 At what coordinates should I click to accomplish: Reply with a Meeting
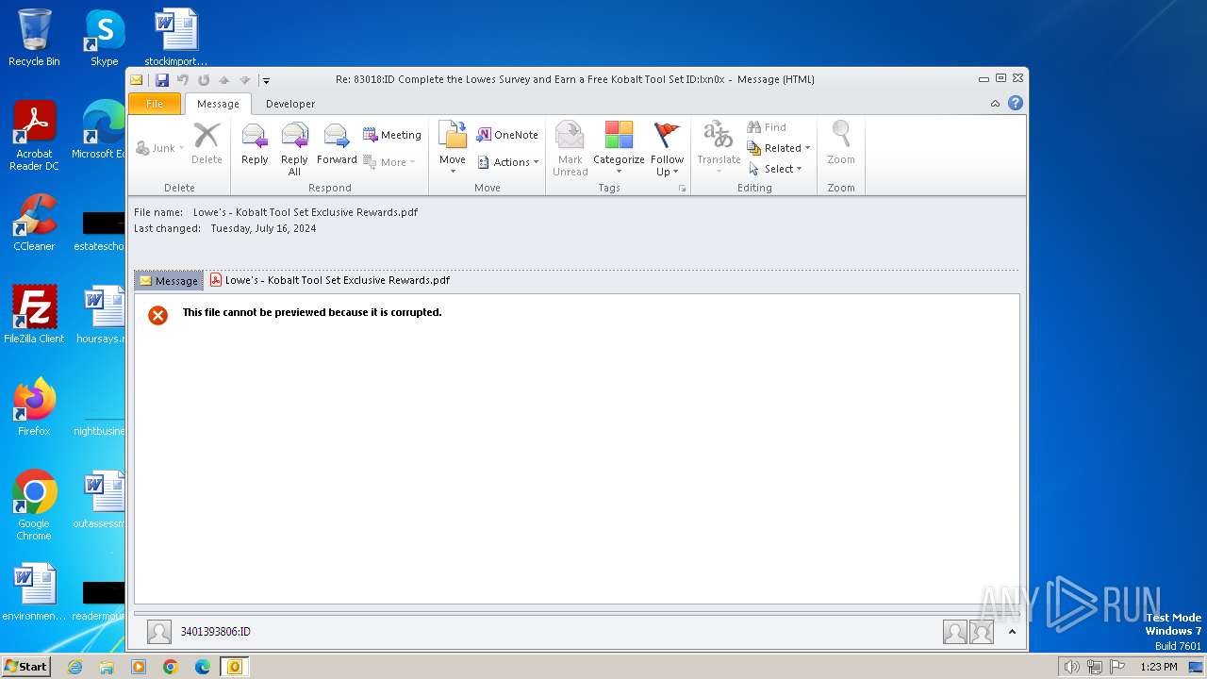(x=392, y=135)
